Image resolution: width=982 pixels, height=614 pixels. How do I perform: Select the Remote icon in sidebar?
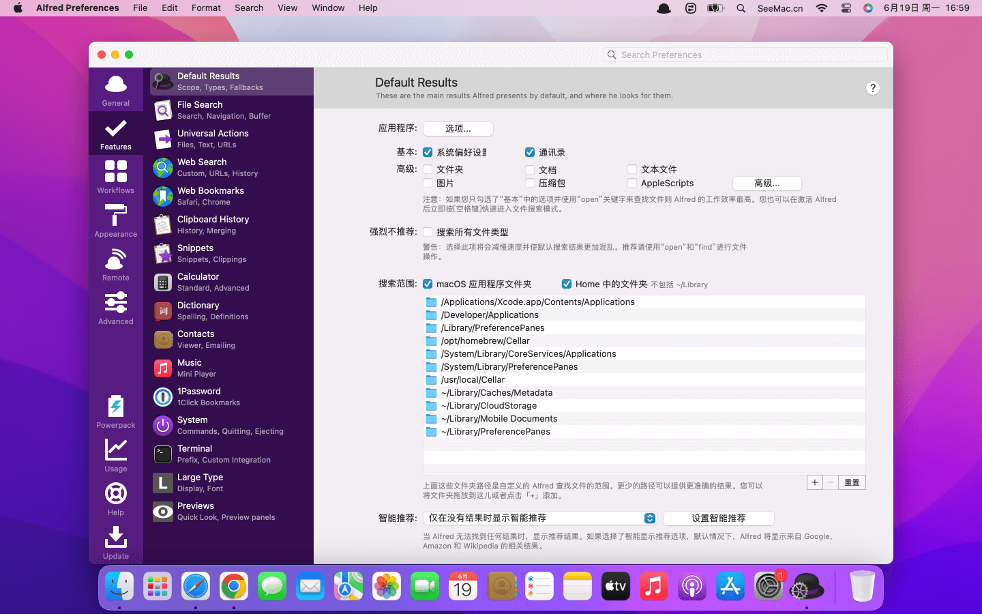pyautogui.click(x=116, y=263)
